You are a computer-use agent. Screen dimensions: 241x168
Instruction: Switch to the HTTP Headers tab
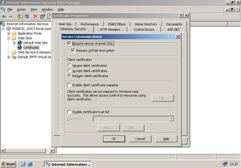click(x=110, y=30)
